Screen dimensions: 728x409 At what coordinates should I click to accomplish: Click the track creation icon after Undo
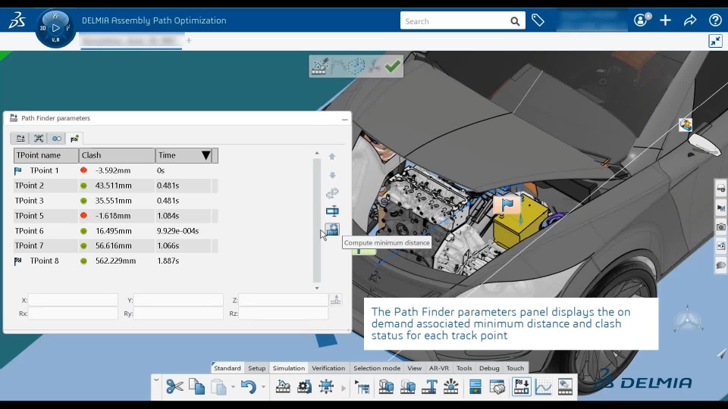283,386
